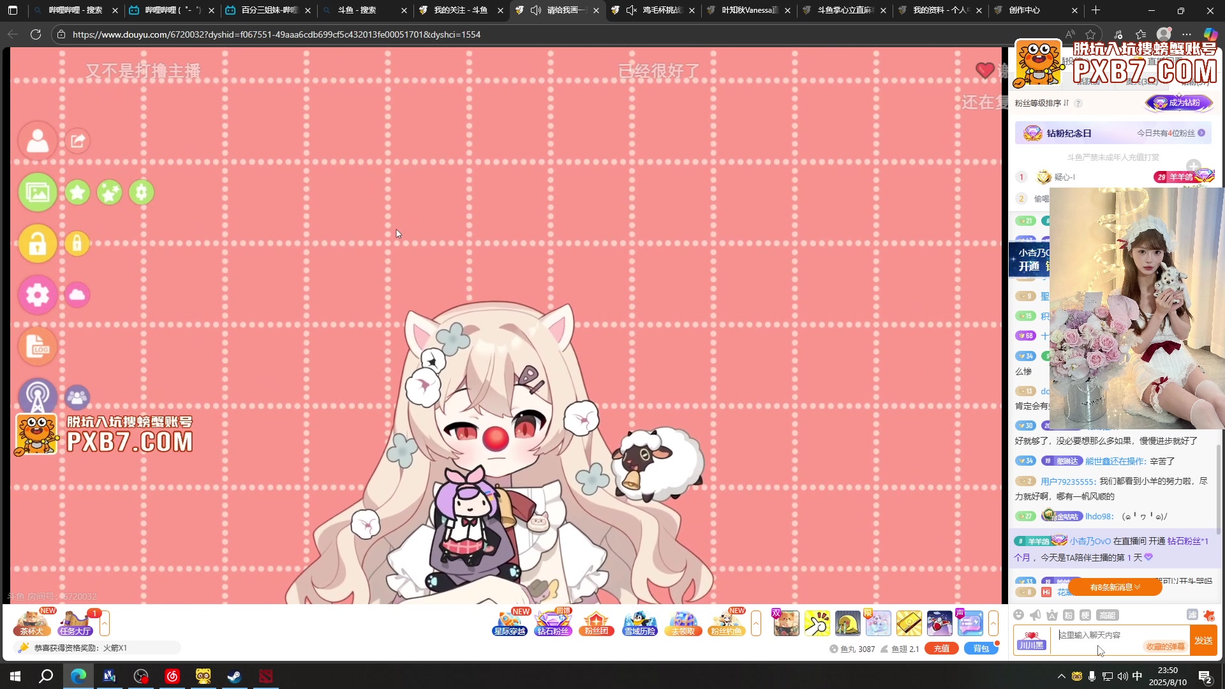Image resolution: width=1225 pixels, height=689 pixels.
Task: Click the megaphone horn icon in chat toolbar
Action: point(1035,615)
